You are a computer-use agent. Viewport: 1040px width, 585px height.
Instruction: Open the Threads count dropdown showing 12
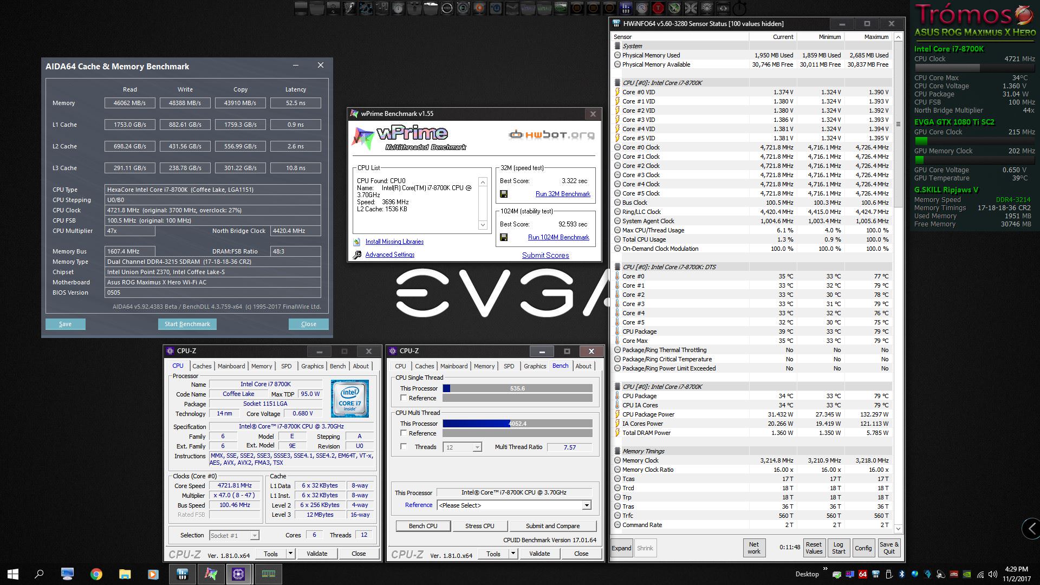(x=477, y=447)
